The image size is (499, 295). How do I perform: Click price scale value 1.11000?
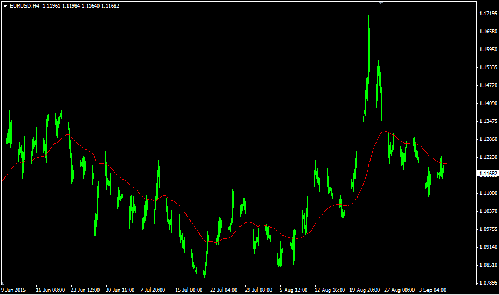click(488, 193)
